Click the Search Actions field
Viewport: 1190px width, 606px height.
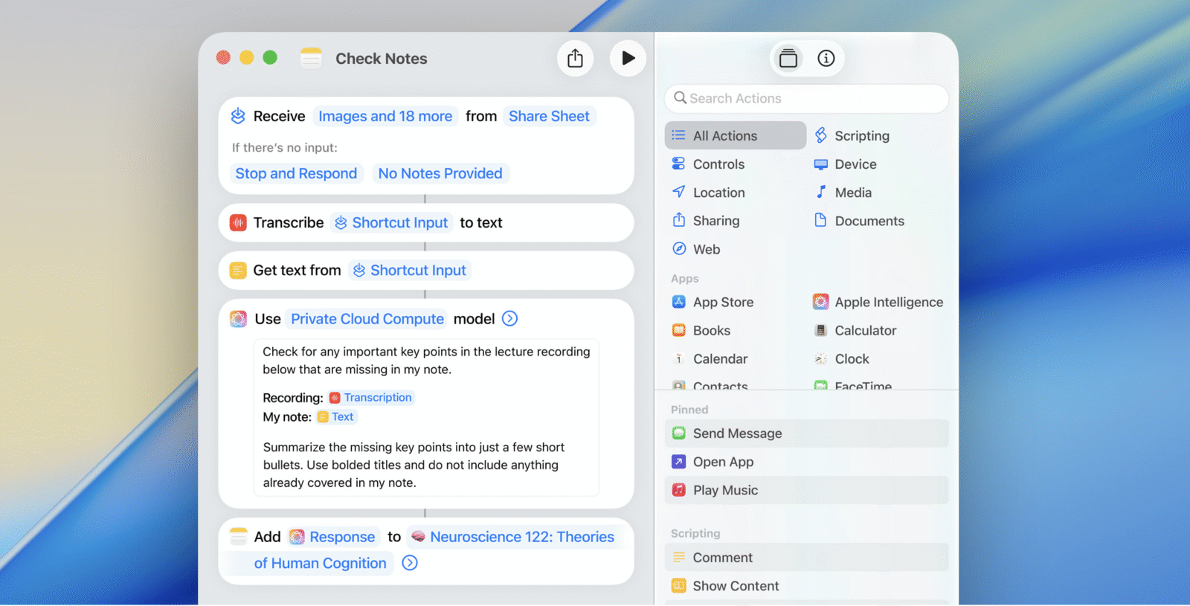(806, 99)
